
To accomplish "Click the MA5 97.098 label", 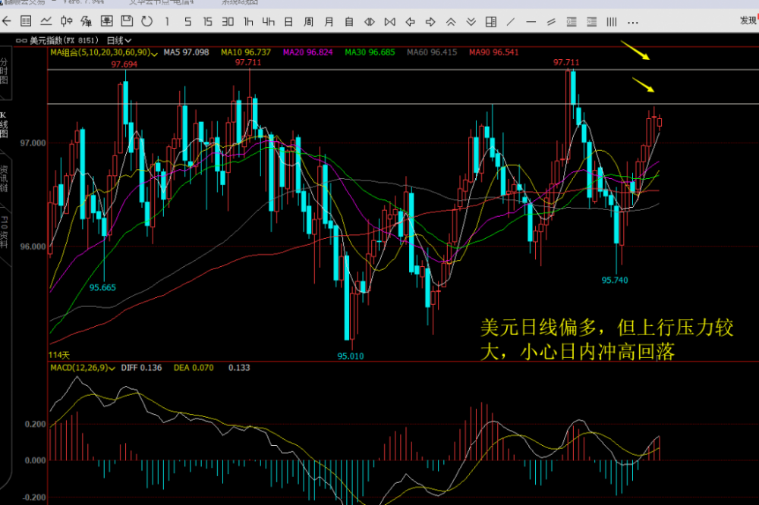I will [x=187, y=52].
